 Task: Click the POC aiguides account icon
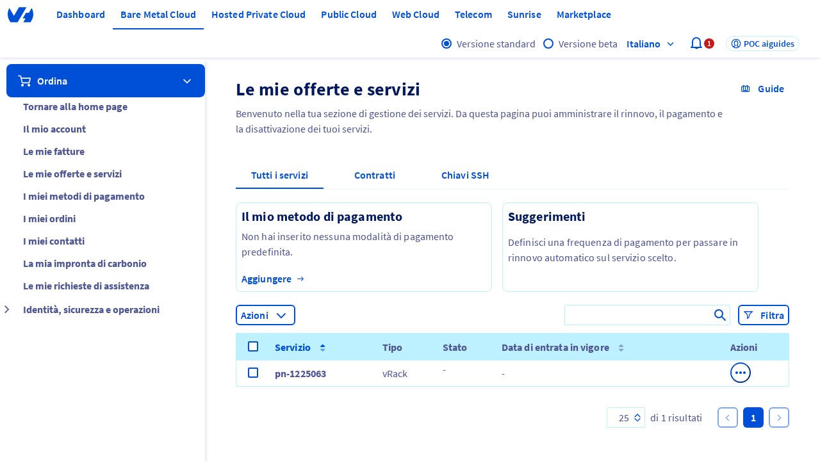click(x=736, y=44)
